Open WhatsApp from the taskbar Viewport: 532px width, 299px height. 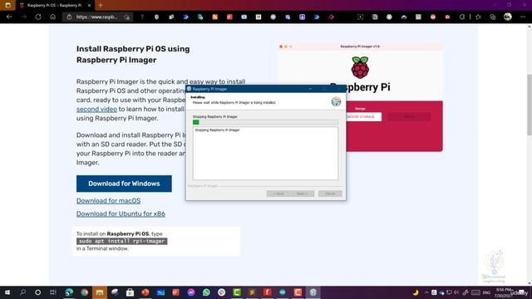coord(206,292)
